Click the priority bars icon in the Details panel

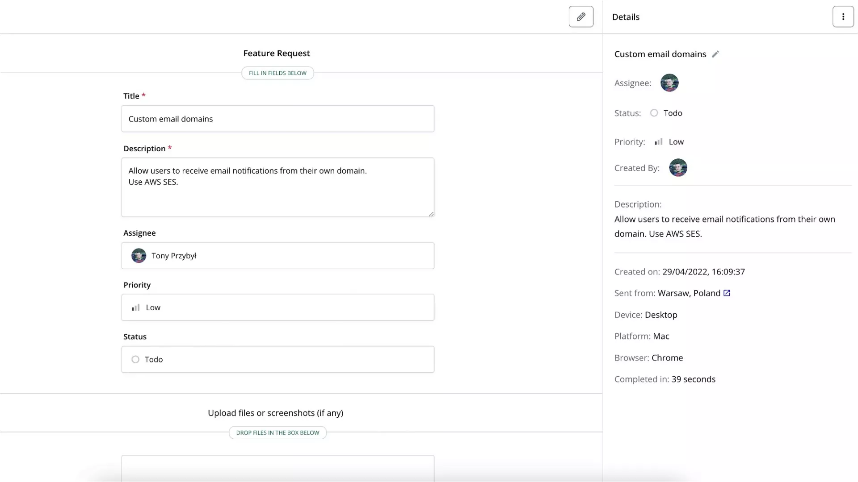(659, 142)
